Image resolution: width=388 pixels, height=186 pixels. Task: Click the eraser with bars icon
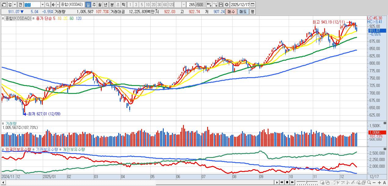358,182
